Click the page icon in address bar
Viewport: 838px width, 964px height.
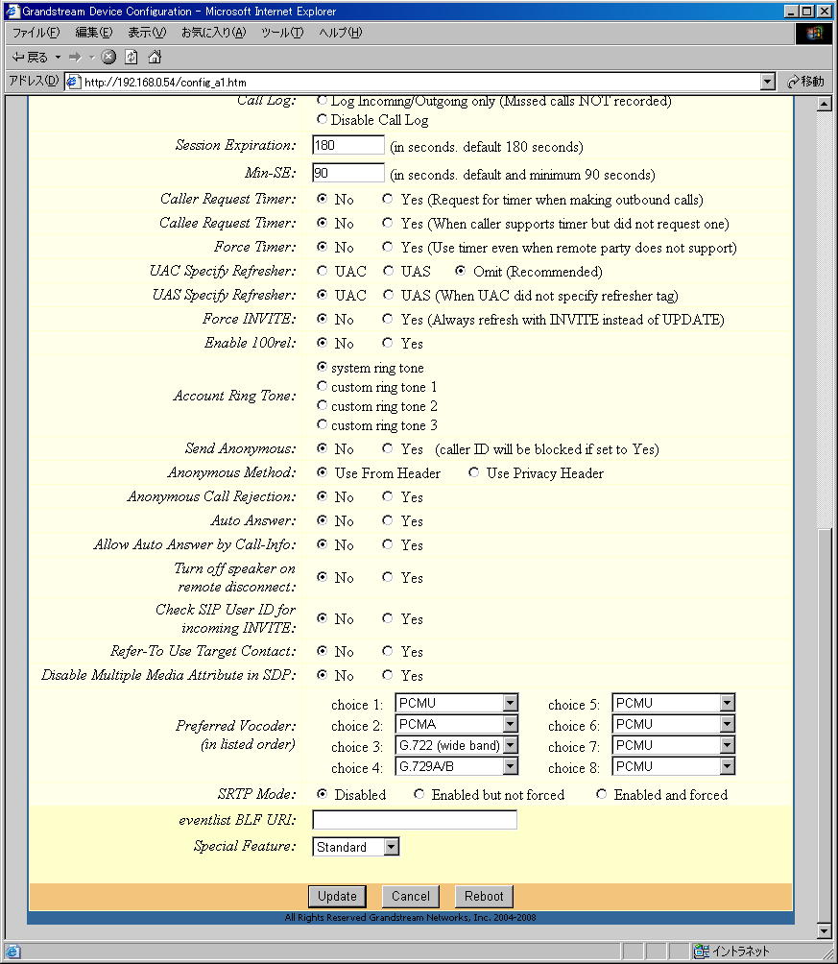(73, 82)
